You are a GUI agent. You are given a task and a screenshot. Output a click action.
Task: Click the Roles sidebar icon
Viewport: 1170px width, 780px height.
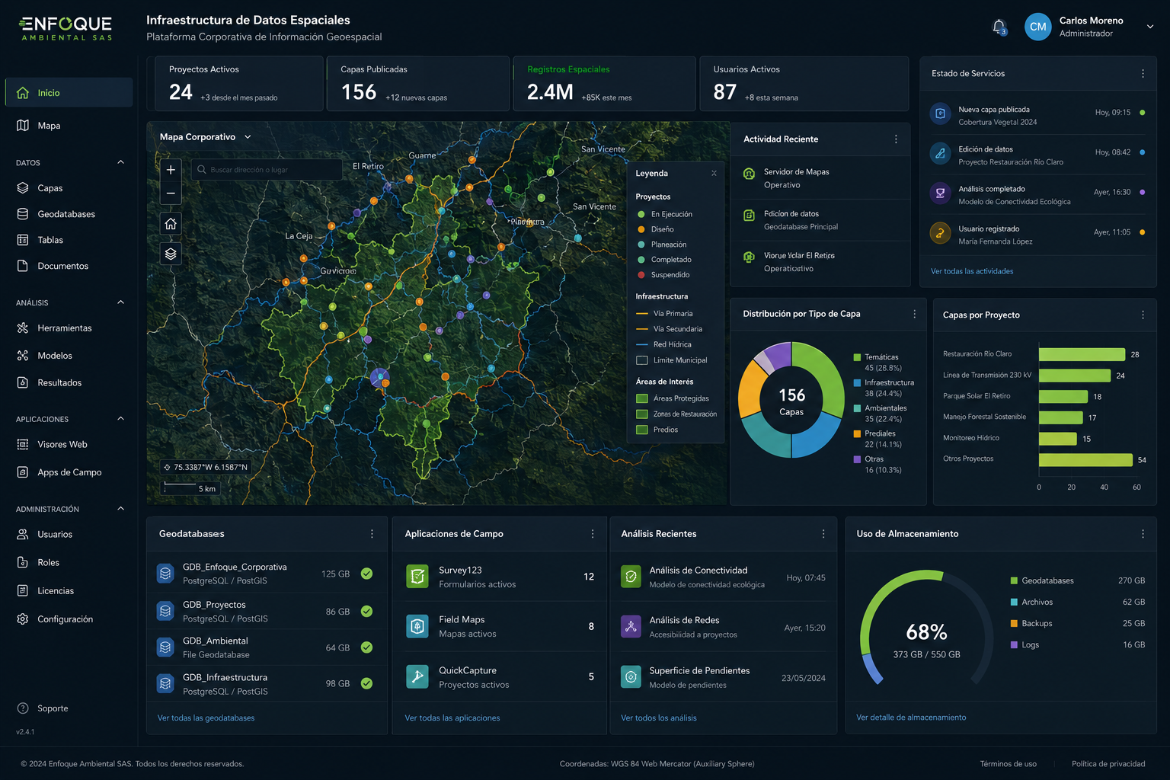tap(23, 562)
